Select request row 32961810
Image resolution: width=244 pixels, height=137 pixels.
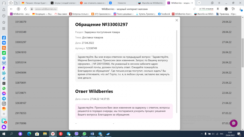click(x=21, y=52)
